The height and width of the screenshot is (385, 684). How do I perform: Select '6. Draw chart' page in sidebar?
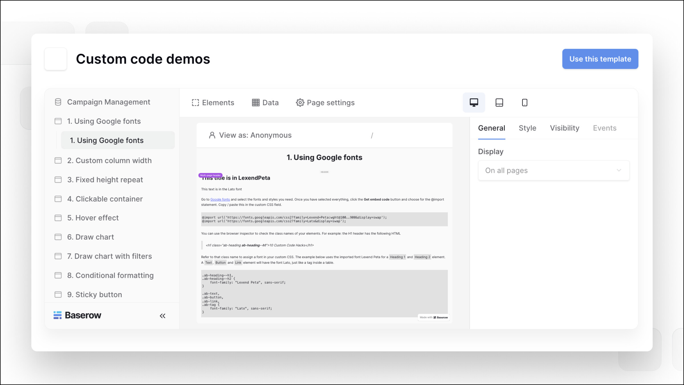click(x=90, y=237)
